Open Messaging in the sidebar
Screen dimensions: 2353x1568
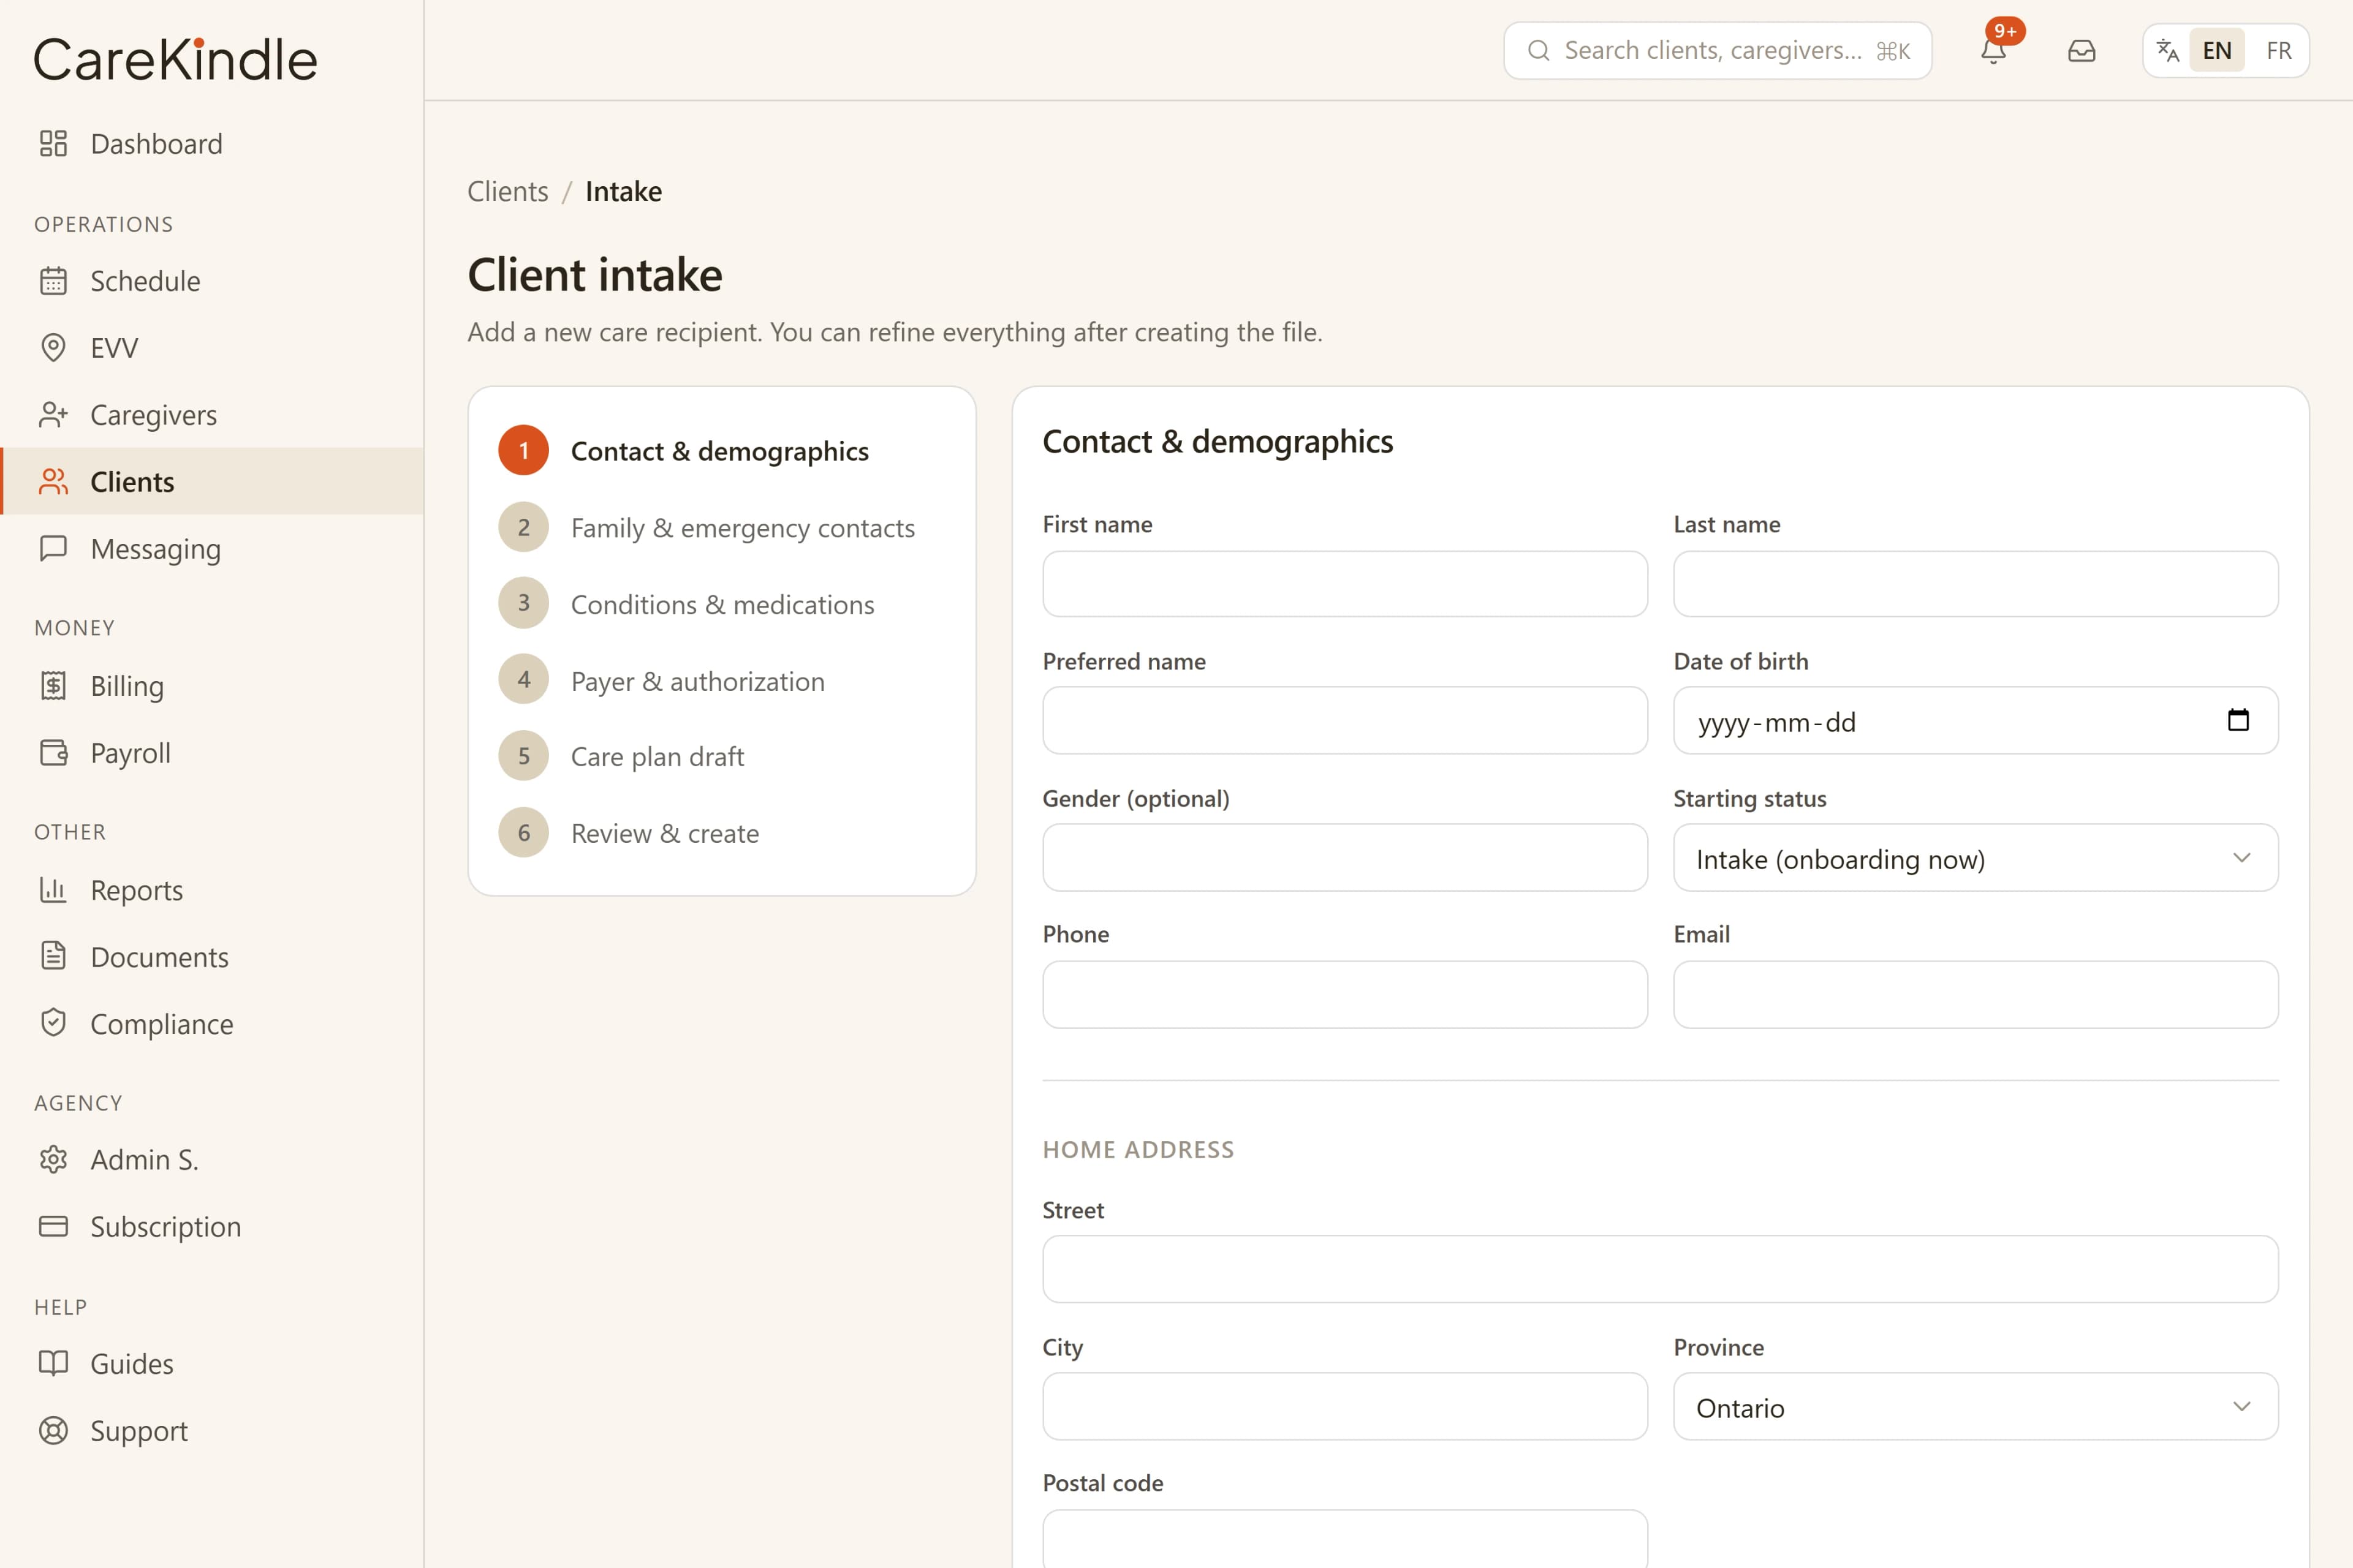pos(212,549)
